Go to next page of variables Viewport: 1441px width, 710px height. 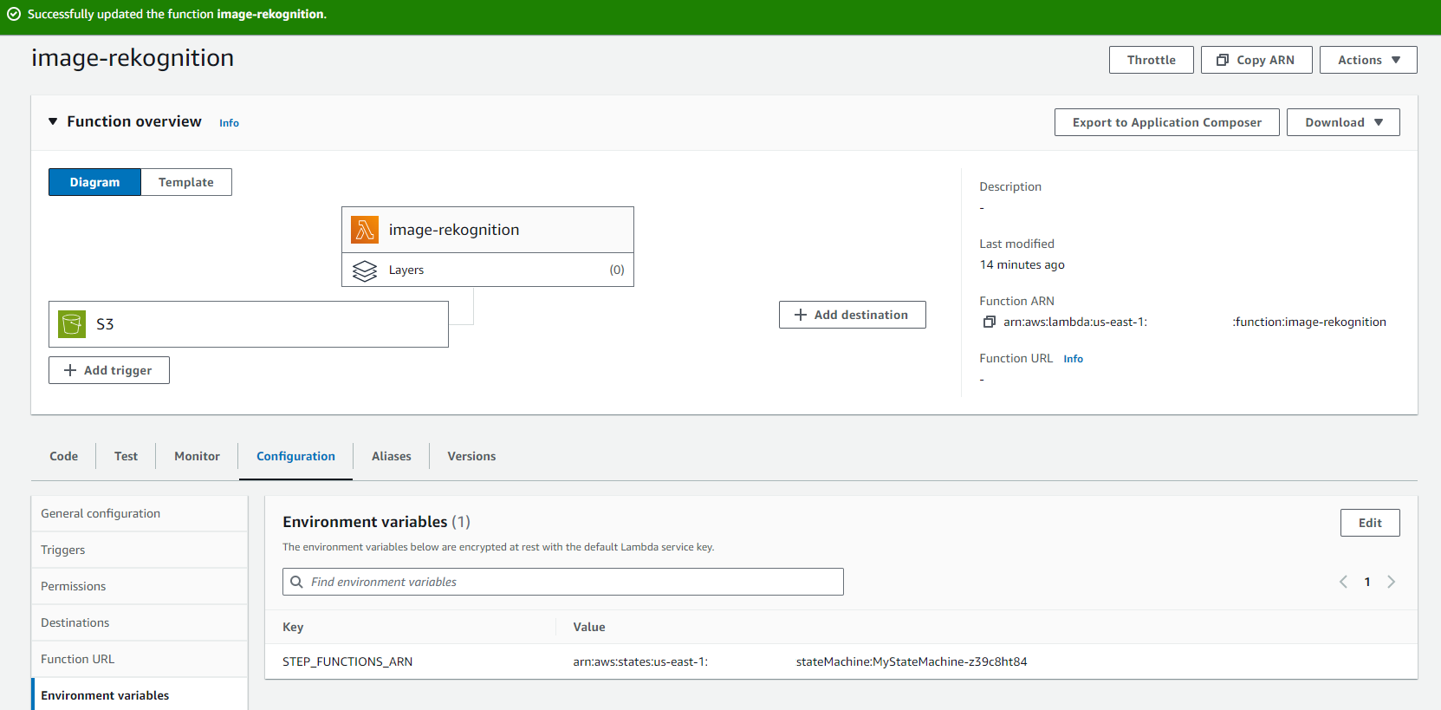(1391, 582)
